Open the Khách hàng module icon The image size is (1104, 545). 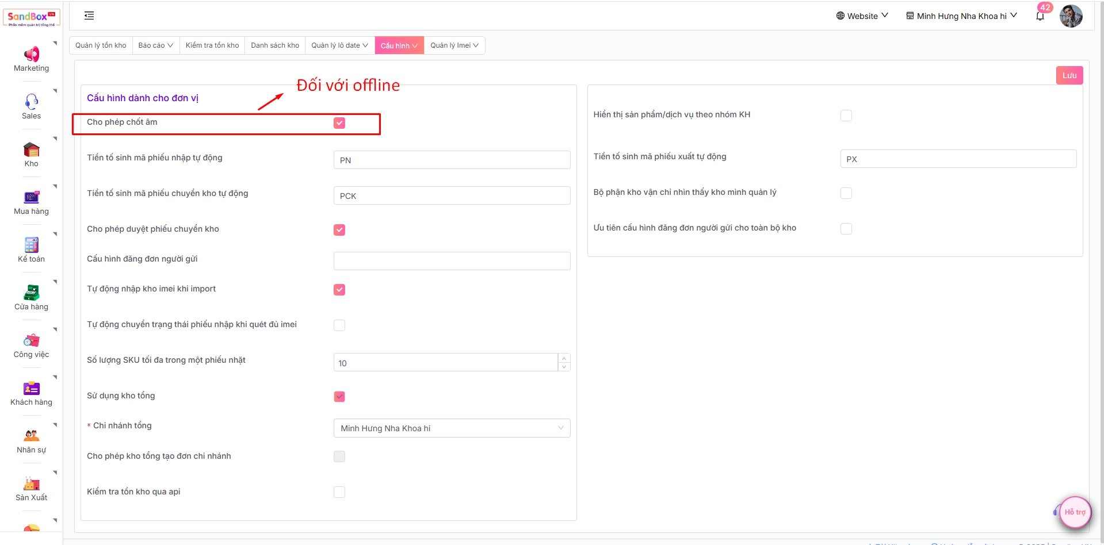pos(31,388)
